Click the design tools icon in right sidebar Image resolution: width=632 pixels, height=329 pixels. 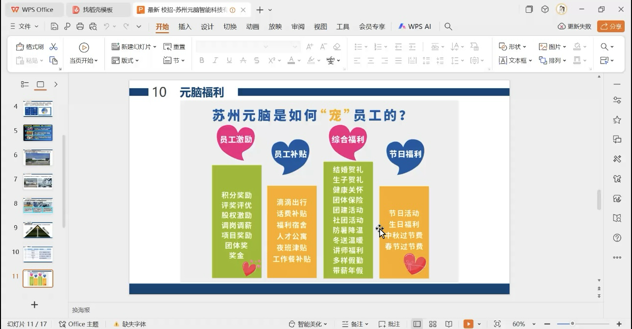pos(617,159)
